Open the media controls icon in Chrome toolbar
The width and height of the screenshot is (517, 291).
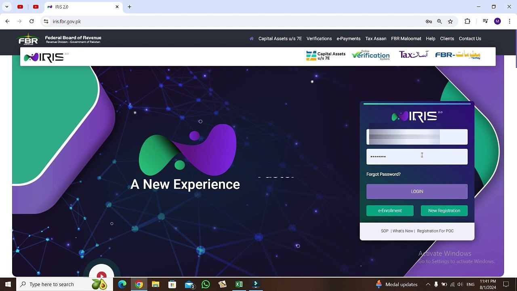(485, 21)
